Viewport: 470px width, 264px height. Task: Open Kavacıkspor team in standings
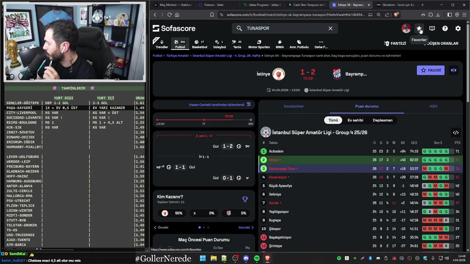click(x=278, y=177)
